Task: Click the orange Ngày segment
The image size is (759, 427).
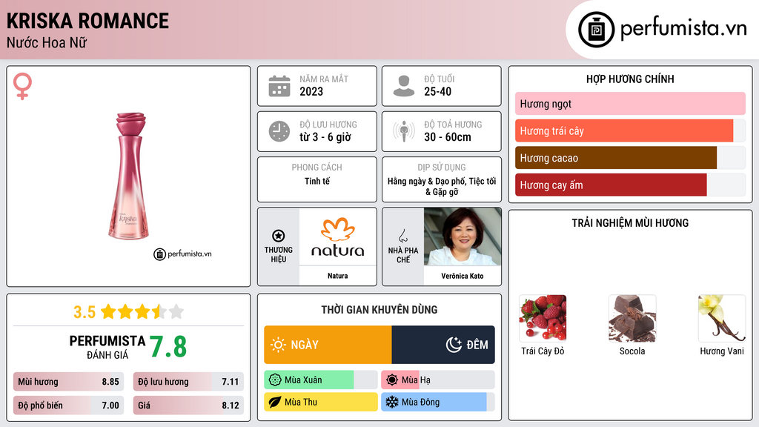Action: [x=328, y=345]
